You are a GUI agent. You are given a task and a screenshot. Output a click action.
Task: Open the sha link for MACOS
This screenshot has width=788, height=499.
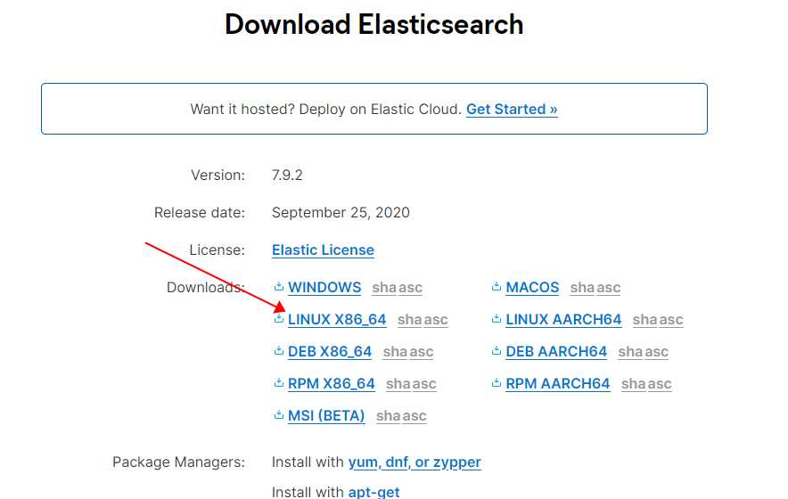[582, 288]
